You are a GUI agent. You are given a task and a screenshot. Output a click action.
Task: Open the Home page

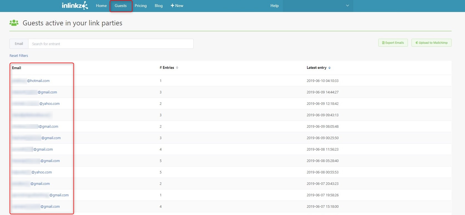pos(101,6)
